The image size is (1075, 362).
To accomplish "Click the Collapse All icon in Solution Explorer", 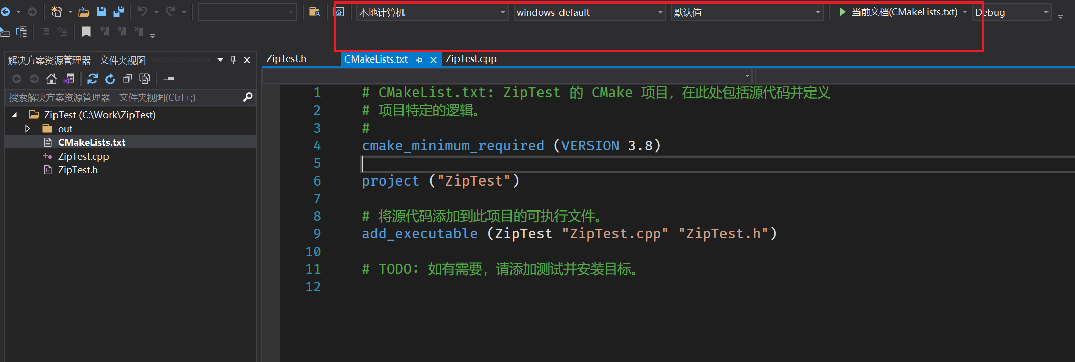I will click(127, 79).
